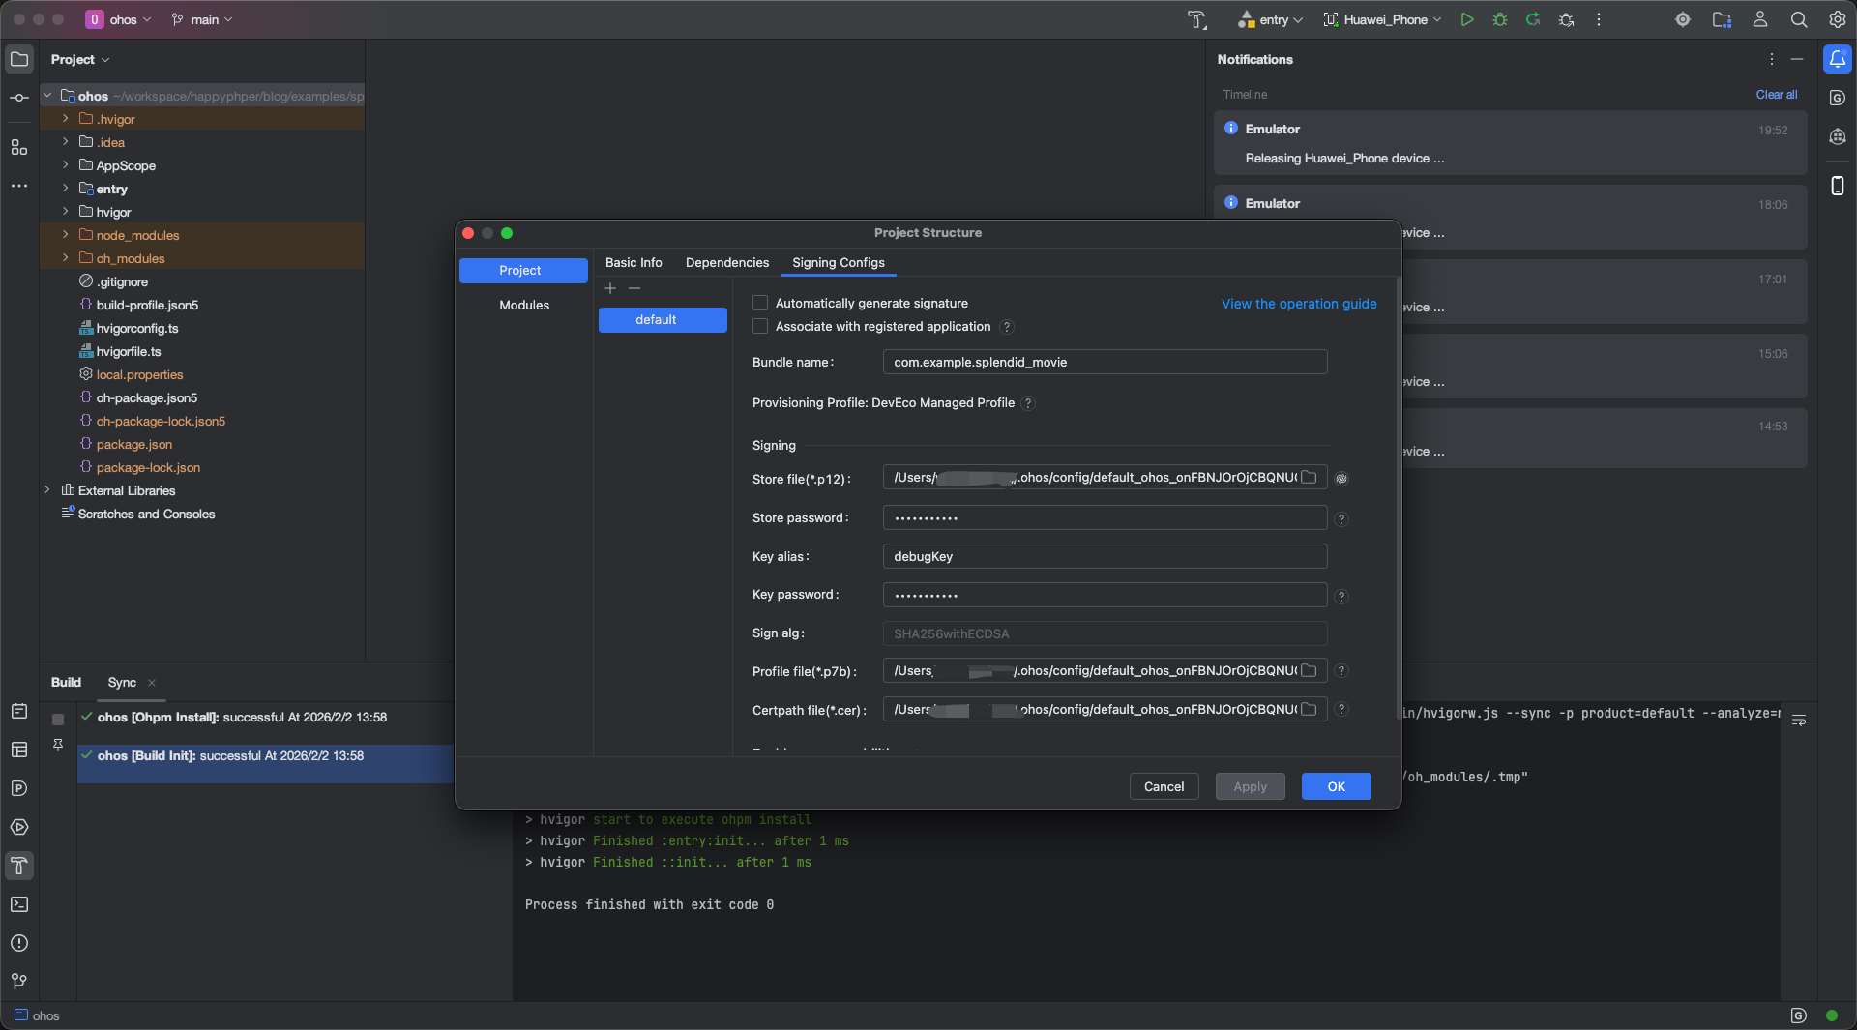Expand the External Libraries node
This screenshot has width=1857, height=1030.
tap(47, 490)
